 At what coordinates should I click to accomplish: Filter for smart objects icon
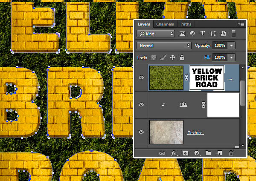pyautogui.click(x=223, y=34)
